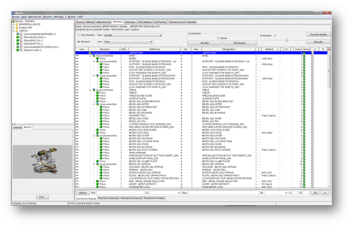
Task: Click the part icon in the SLIDING PLATE row
Action: pyautogui.click(x=98, y=98)
